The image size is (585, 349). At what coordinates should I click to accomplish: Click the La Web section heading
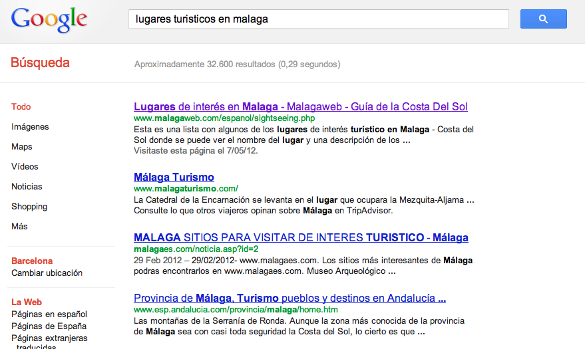pos(27,302)
